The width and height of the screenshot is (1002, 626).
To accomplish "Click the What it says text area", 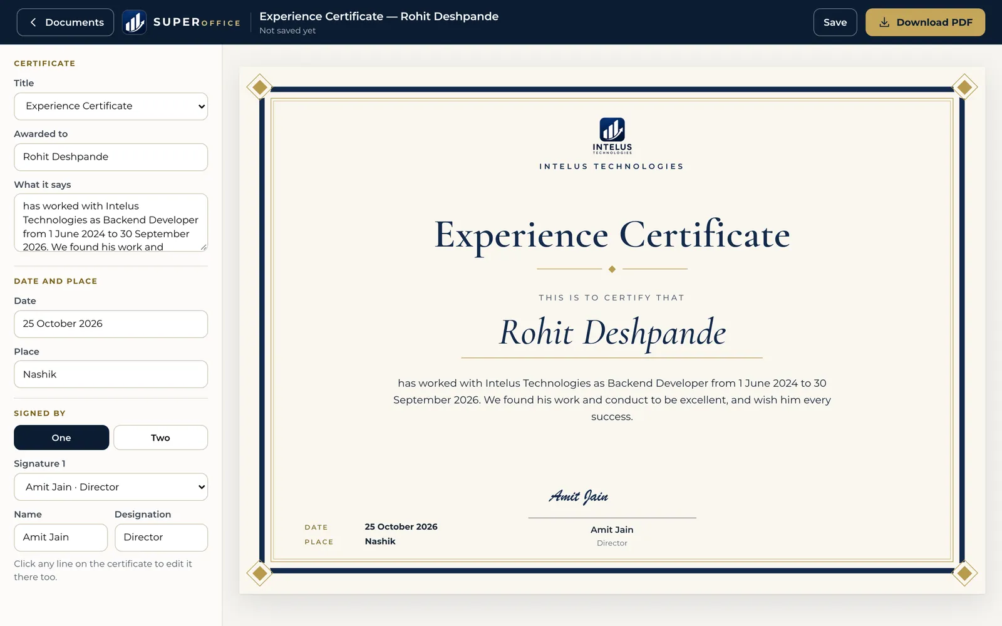I will (111, 223).
